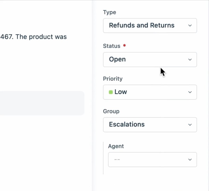
Task: Click the chevron arrow in the Group field
Action: pyautogui.click(x=190, y=125)
